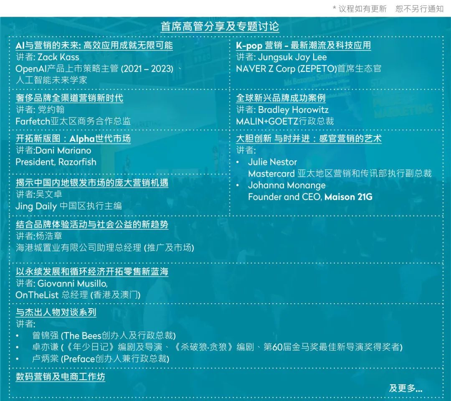Image resolution: width=451 pixels, height=401 pixels.
Task: Click the text Farfetch亚太区商务合作总监
Action: pyautogui.click(x=73, y=121)
